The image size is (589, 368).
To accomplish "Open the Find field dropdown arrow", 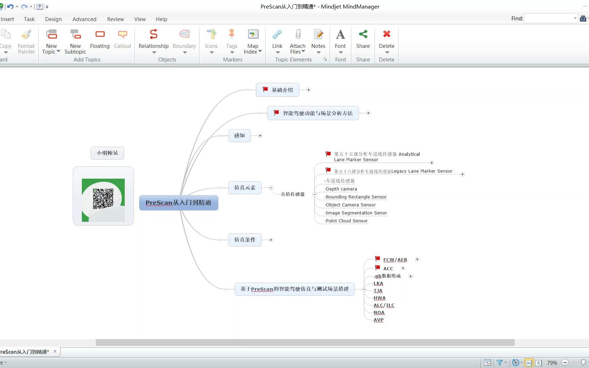I will click(575, 19).
